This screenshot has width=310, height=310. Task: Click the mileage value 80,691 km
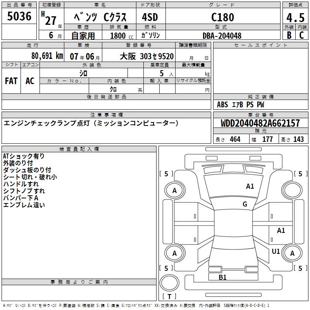[47, 56]
